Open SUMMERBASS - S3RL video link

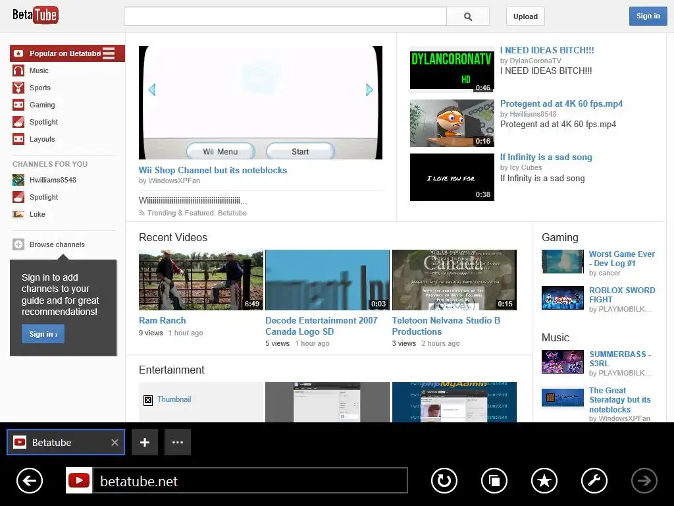(x=620, y=358)
